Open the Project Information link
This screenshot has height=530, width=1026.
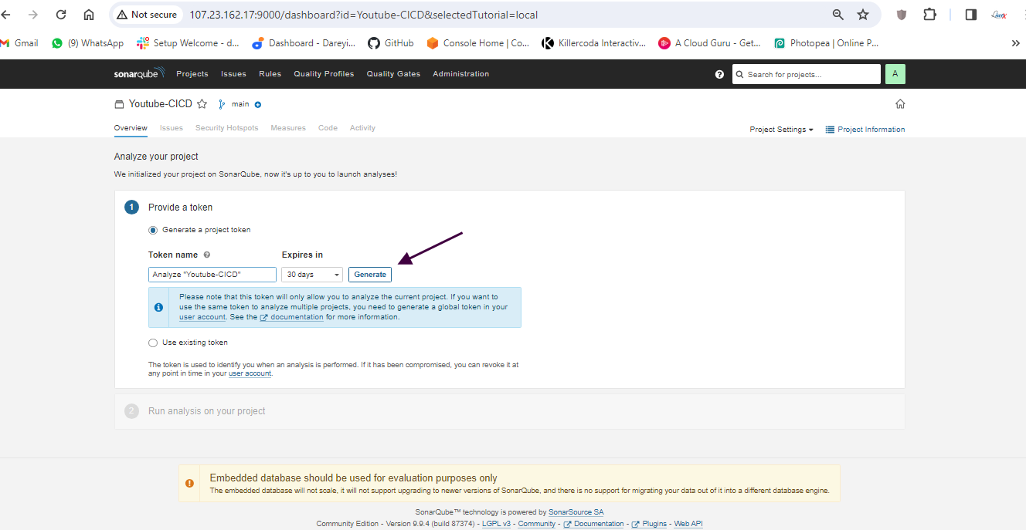[x=865, y=130]
